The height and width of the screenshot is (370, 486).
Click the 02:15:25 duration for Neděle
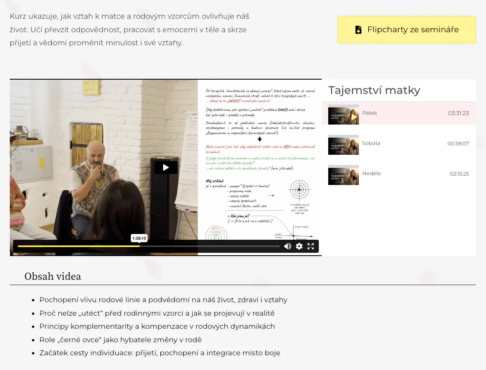(x=459, y=174)
